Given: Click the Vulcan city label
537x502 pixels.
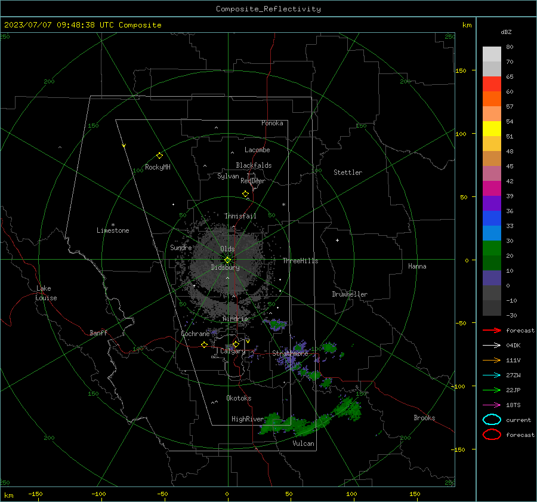Looking at the screenshot, I should [x=303, y=444].
